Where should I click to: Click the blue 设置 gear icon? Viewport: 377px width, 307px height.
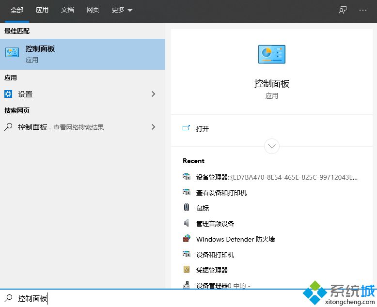click(8, 94)
